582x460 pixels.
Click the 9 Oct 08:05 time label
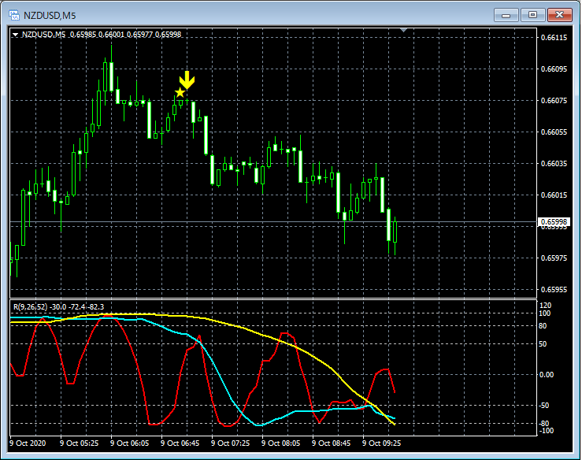(x=281, y=443)
